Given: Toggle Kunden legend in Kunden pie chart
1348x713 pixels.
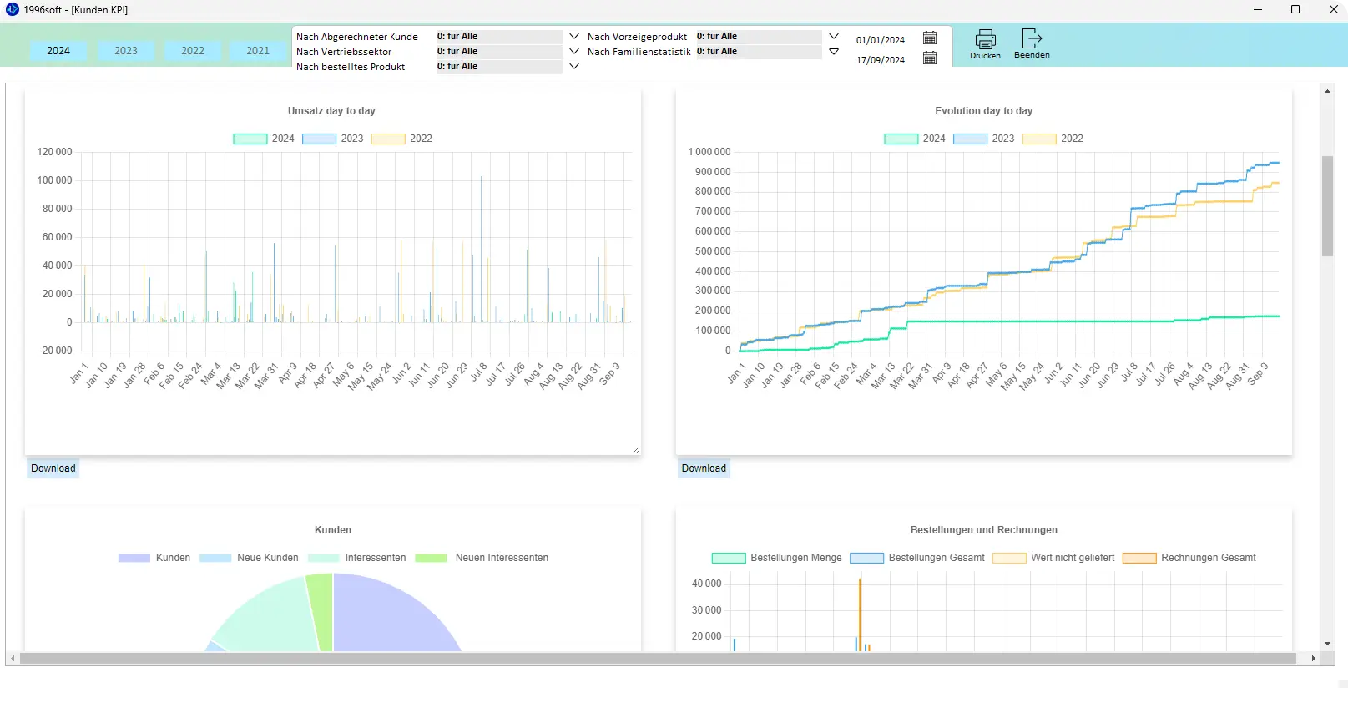Looking at the screenshot, I should 154,558.
